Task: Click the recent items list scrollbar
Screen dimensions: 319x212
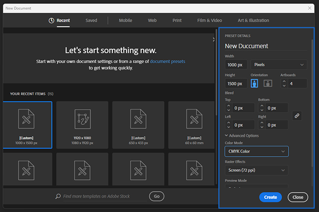Action: point(216,72)
